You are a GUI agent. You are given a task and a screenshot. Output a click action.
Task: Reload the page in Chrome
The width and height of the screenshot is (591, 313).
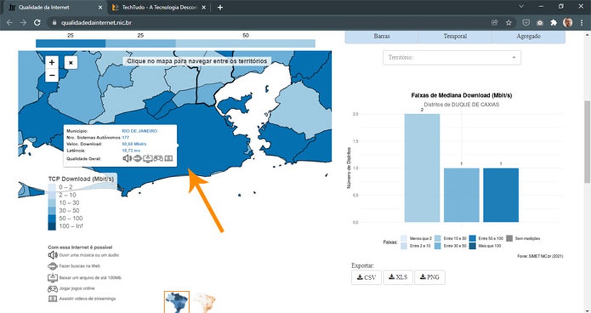click(x=37, y=22)
